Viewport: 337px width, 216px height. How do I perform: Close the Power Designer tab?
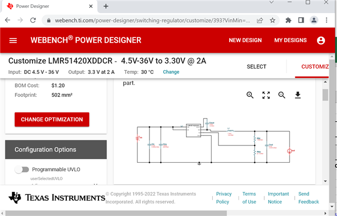91,6
